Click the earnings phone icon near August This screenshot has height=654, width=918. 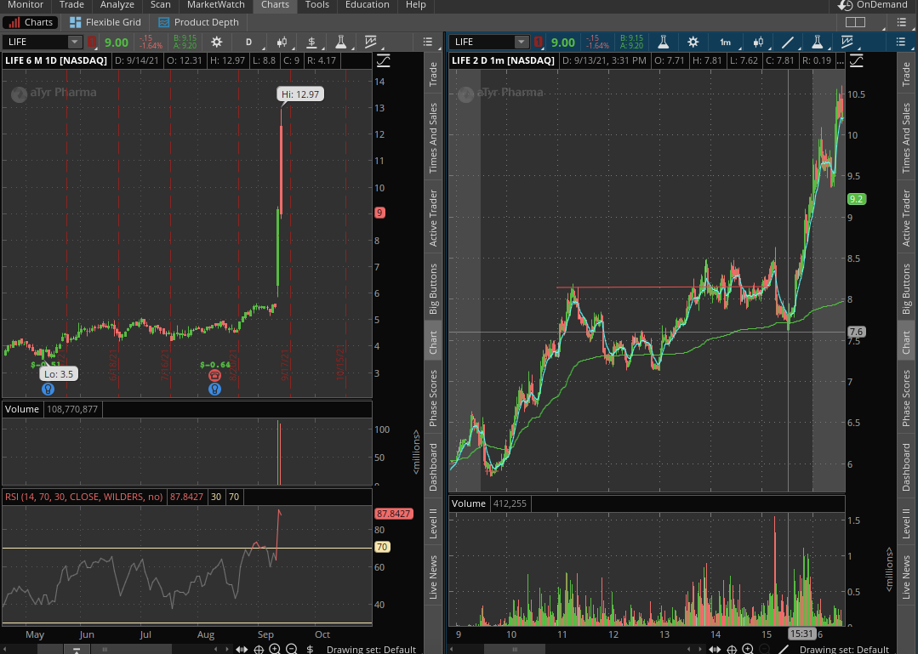click(x=215, y=376)
